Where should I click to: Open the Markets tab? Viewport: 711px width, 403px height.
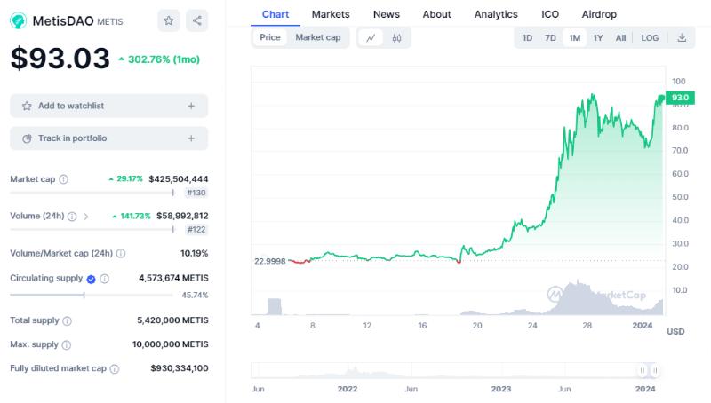click(x=331, y=14)
